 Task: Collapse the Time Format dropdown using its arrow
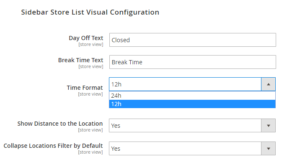tap(268, 84)
